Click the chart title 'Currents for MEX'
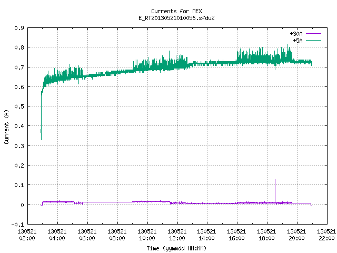The image size is (337, 253). click(x=176, y=11)
